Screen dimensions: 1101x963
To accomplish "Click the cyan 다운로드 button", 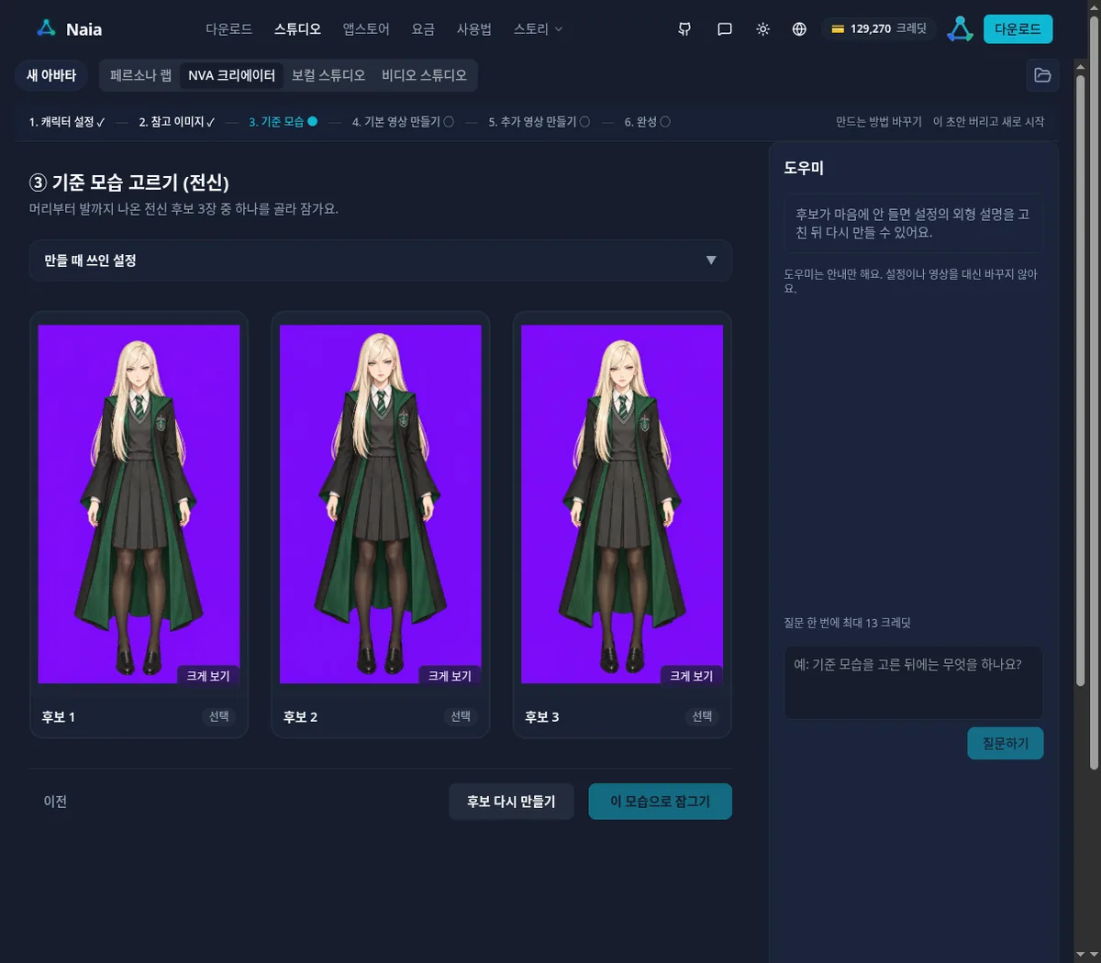I will (1018, 29).
